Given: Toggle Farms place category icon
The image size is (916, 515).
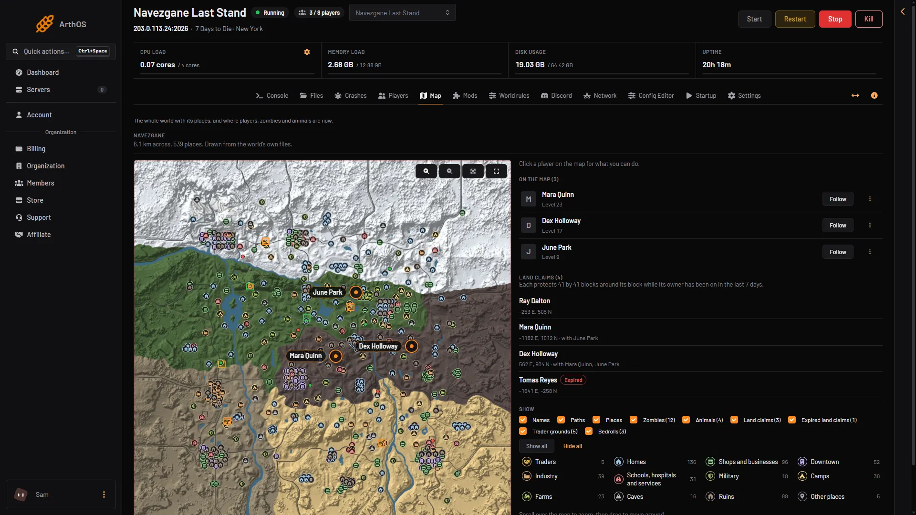Looking at the screenshot, I should 527,496.
